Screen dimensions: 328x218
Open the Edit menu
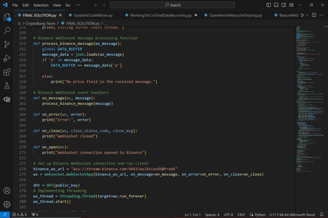click(x=26, y=5)
